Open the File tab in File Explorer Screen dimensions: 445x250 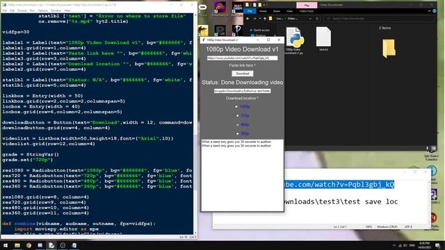250,11
